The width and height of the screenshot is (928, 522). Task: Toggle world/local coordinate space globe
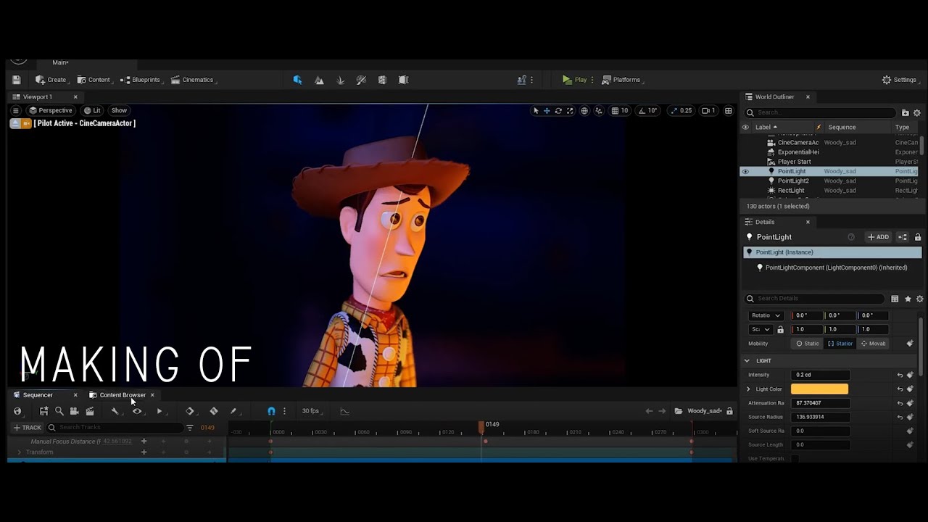point(584,111)
